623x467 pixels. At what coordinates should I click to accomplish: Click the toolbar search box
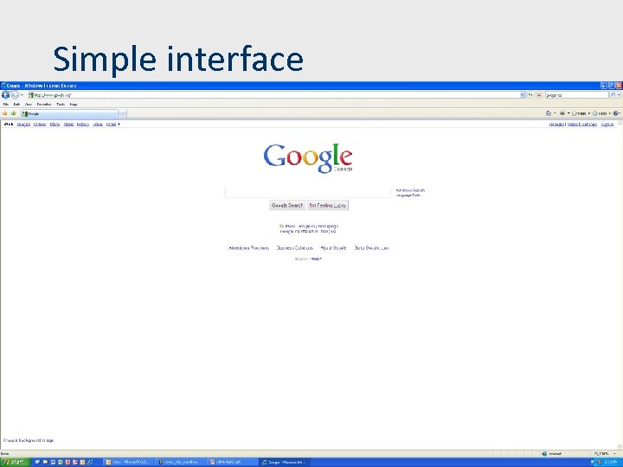click(x=576, y=95)
